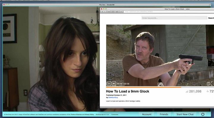This screenshot has height=118, width=214.
Task: Click the Start New Chat button
Action: point(185,114)
